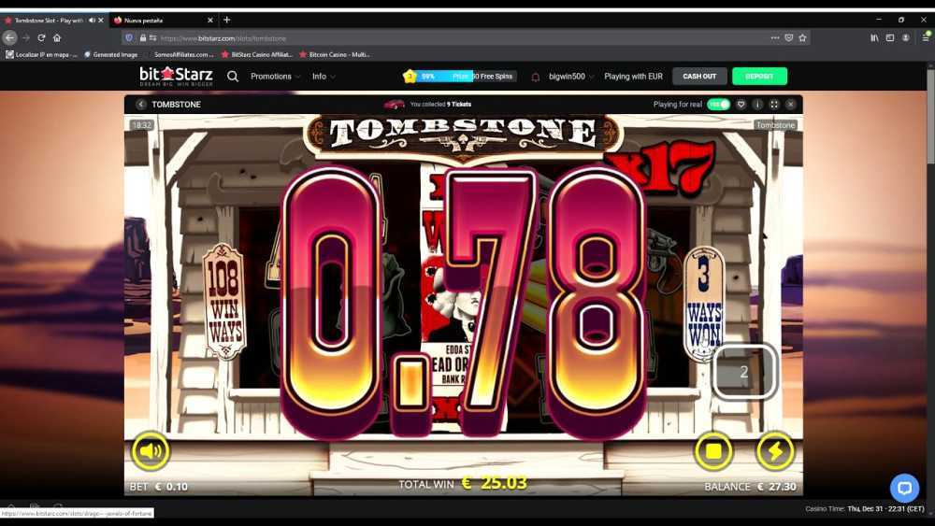Click the spins counter box showing 2
This screenshot has width=935, height=526.
[x=744, y=372]
